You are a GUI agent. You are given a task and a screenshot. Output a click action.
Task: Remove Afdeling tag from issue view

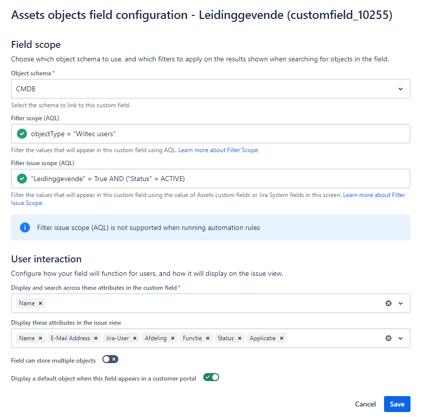tap(173, 338)
